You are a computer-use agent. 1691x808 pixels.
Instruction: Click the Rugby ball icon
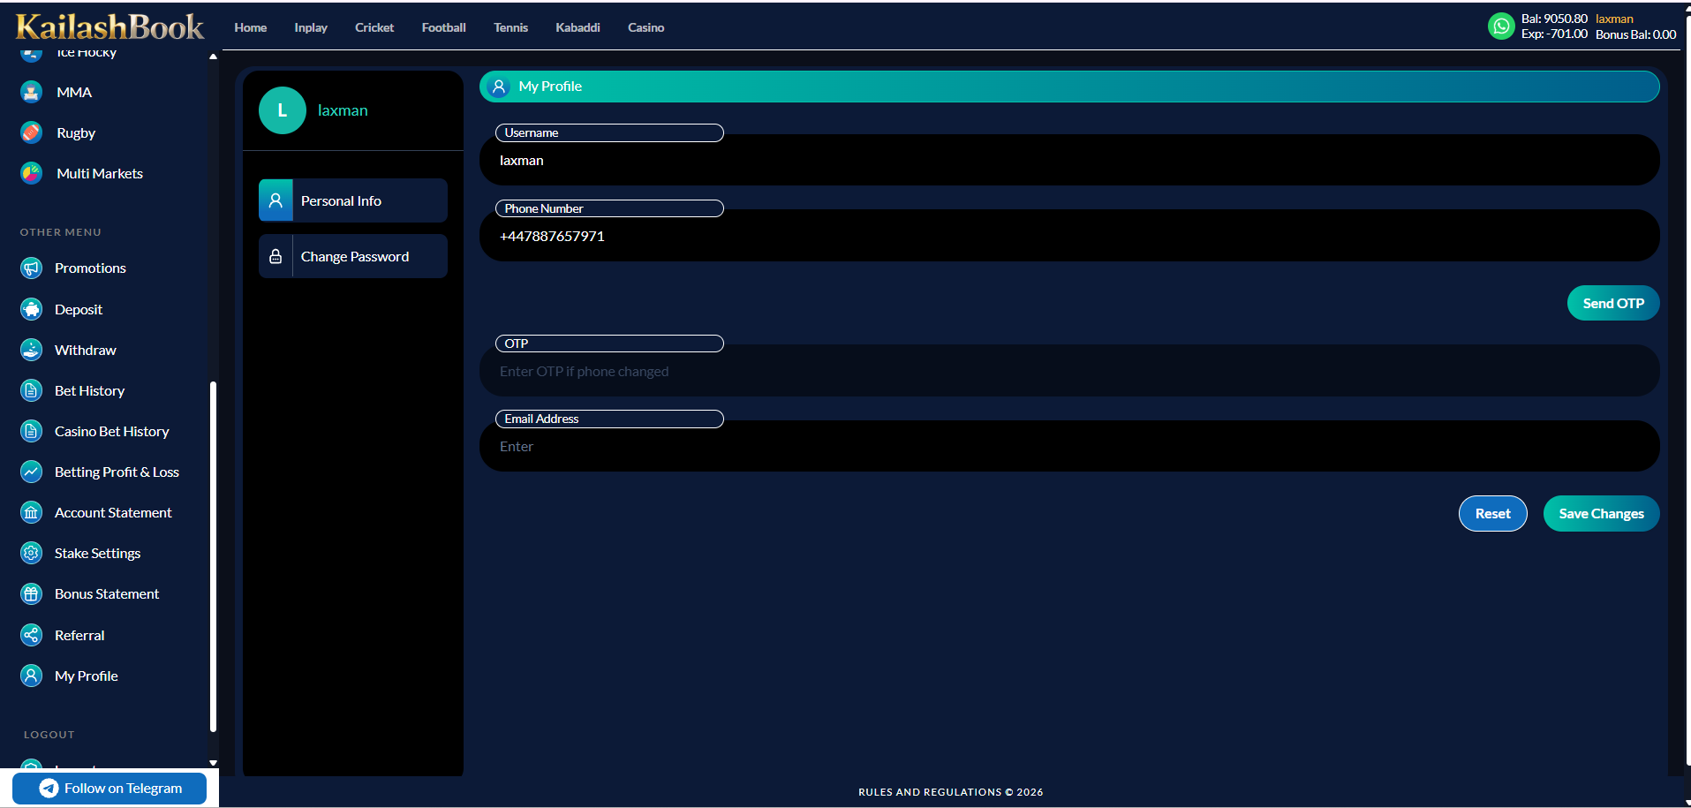(x=31, y=132)
